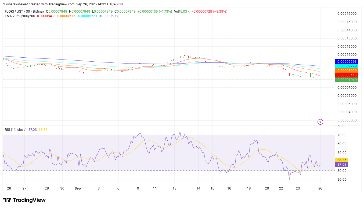The image size is (364, 208).
Task: Click the TradingView logo at bottom left
Action: pos(24,200)
